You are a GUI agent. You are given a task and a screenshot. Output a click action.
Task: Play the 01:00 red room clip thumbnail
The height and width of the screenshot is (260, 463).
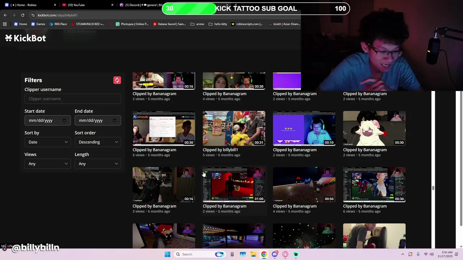(234, 185)
